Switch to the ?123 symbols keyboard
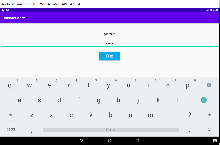The image size is (220, 145). [11, 130]
